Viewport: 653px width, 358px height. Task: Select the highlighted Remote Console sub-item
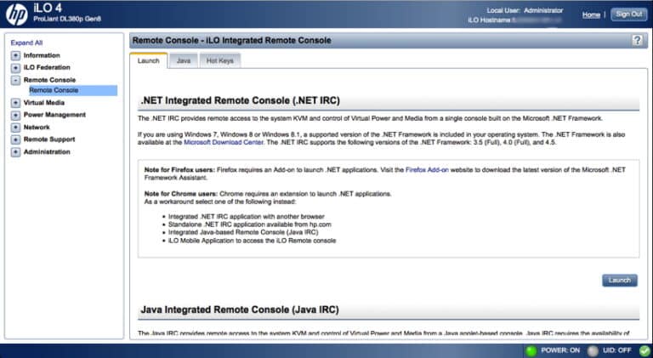pyautogui.click(x=73, y=90)
